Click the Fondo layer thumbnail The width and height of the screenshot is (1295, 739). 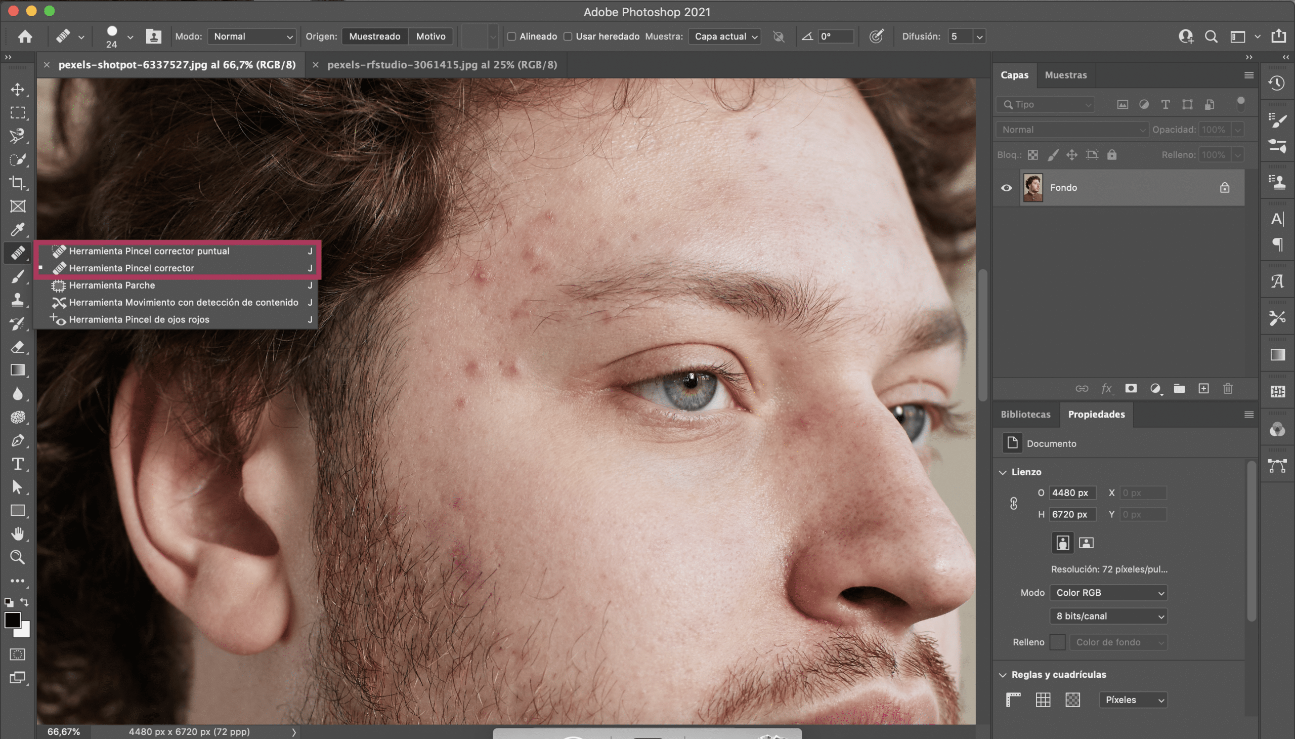click(x=1033, y=187)
